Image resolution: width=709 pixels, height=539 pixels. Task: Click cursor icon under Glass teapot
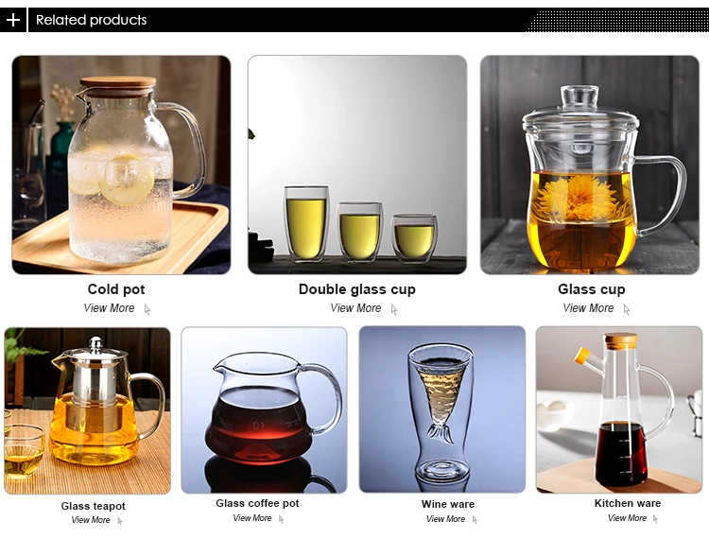[x=120, y=521]
